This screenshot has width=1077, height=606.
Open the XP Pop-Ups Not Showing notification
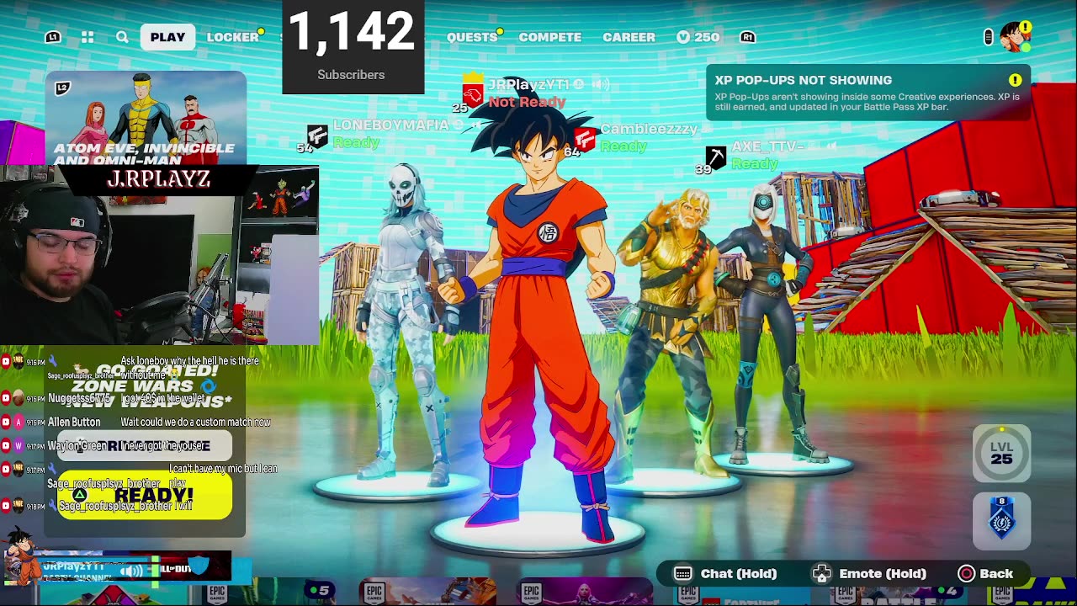(868, 93)
